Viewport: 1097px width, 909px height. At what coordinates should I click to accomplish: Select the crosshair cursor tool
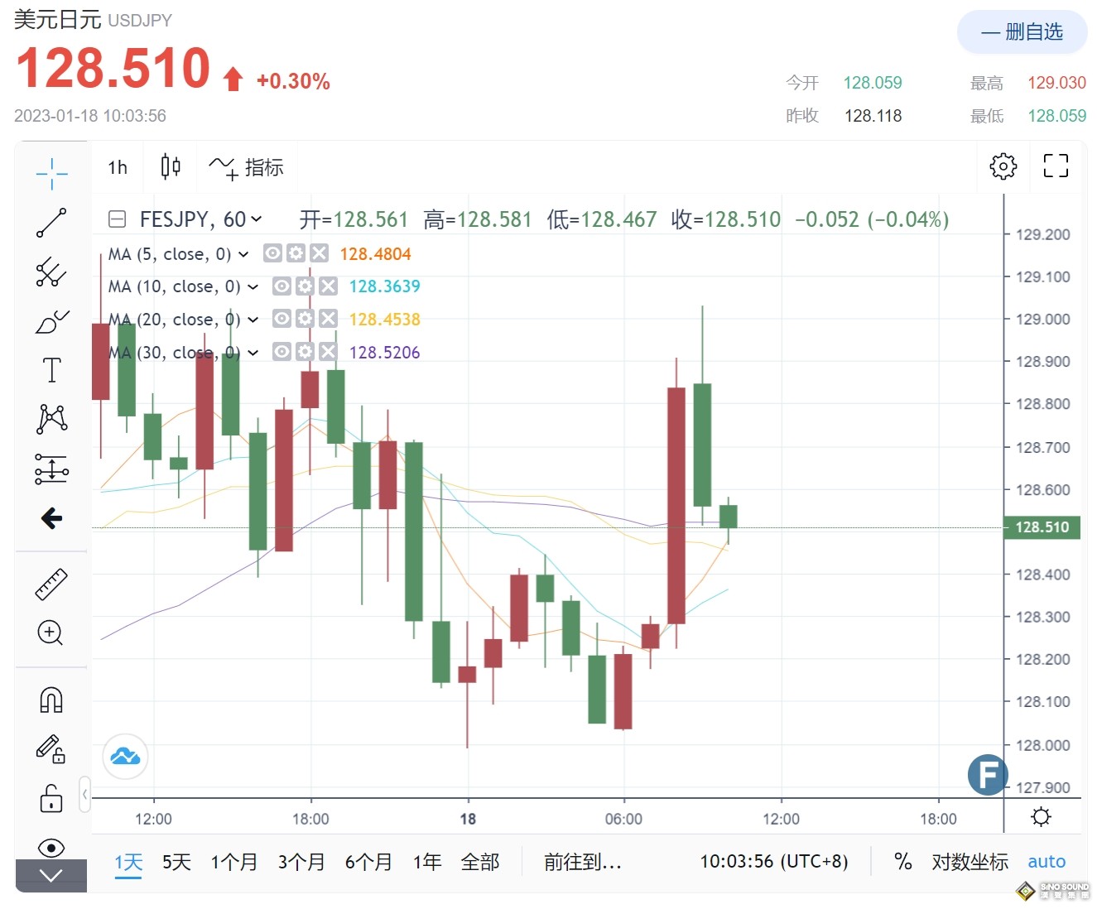pos(51,173)
